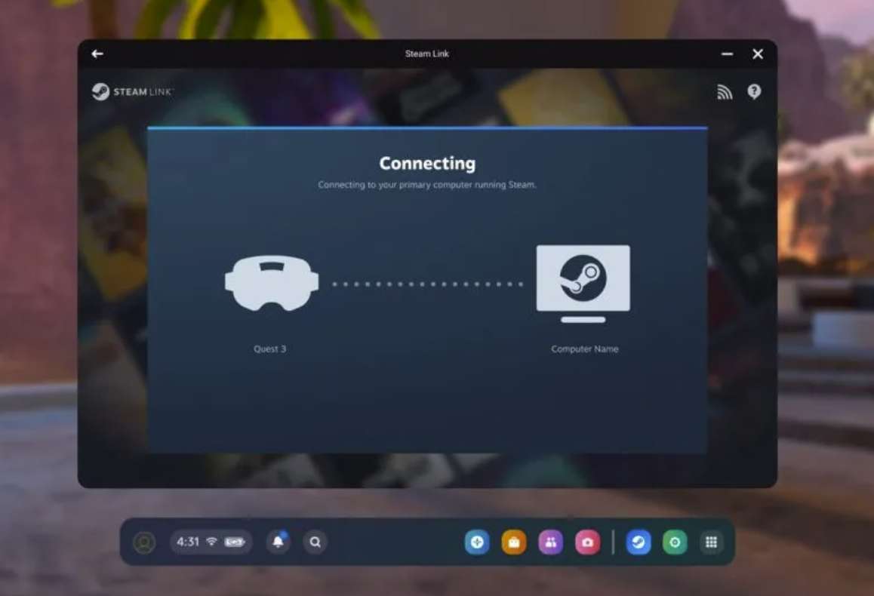Open Steam Link help via question mark icon
874x596 pixels.
755,91
